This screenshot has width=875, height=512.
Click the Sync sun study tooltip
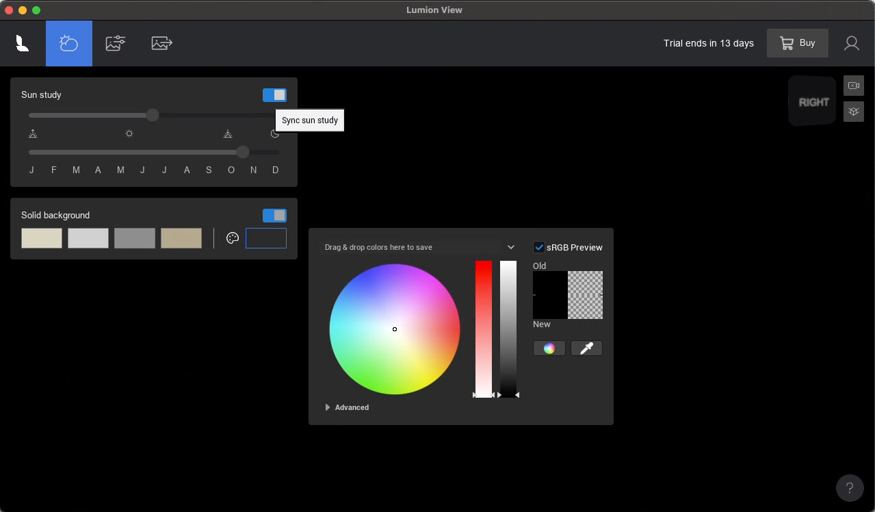pyautogui.click(x=309, y=120)
